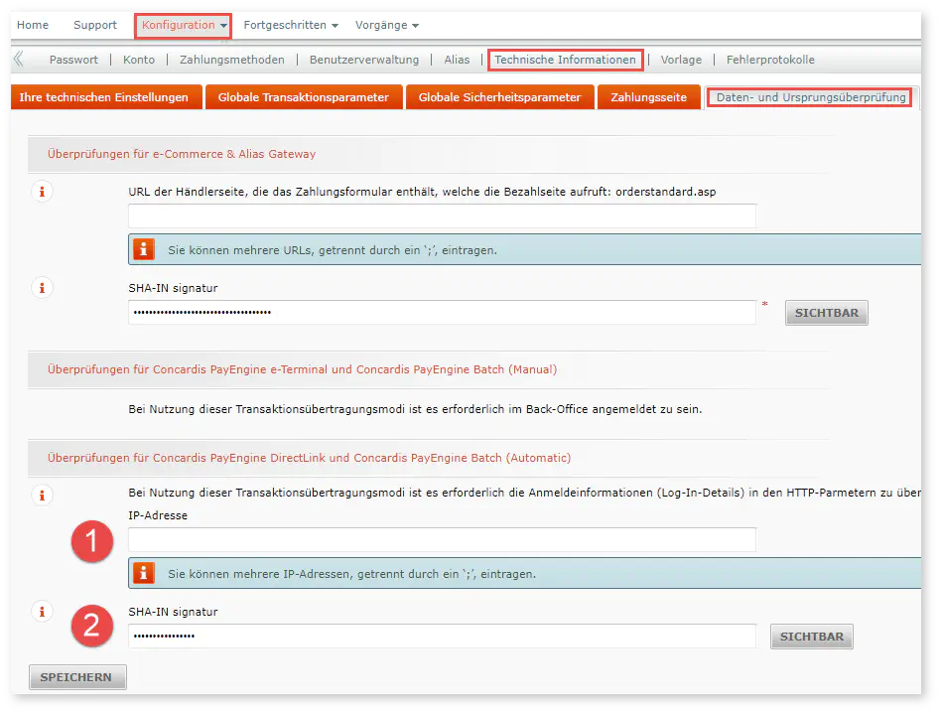The height and width of the screenshot is (713, 940).
Task: Open the Zahlungsseite tab
Action: (x=648, y=97)
